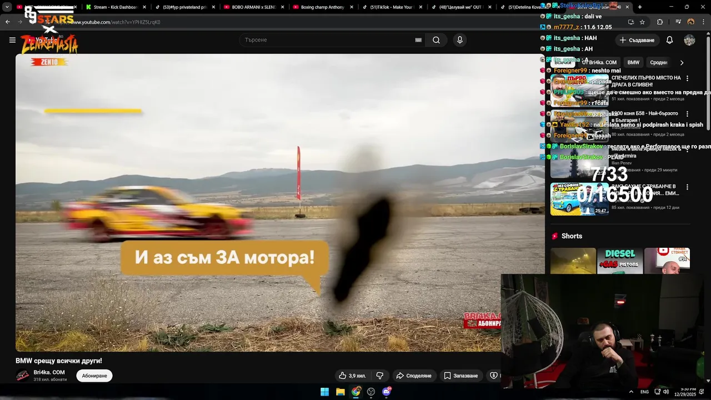Open Windows Start menu

click(x=324, y=392)
